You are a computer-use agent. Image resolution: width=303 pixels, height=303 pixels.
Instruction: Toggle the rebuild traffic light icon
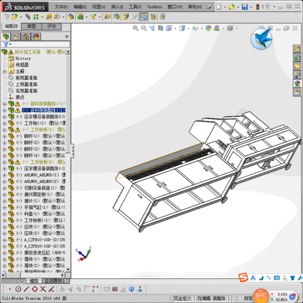pyautogui.click(x=258, y=7)
